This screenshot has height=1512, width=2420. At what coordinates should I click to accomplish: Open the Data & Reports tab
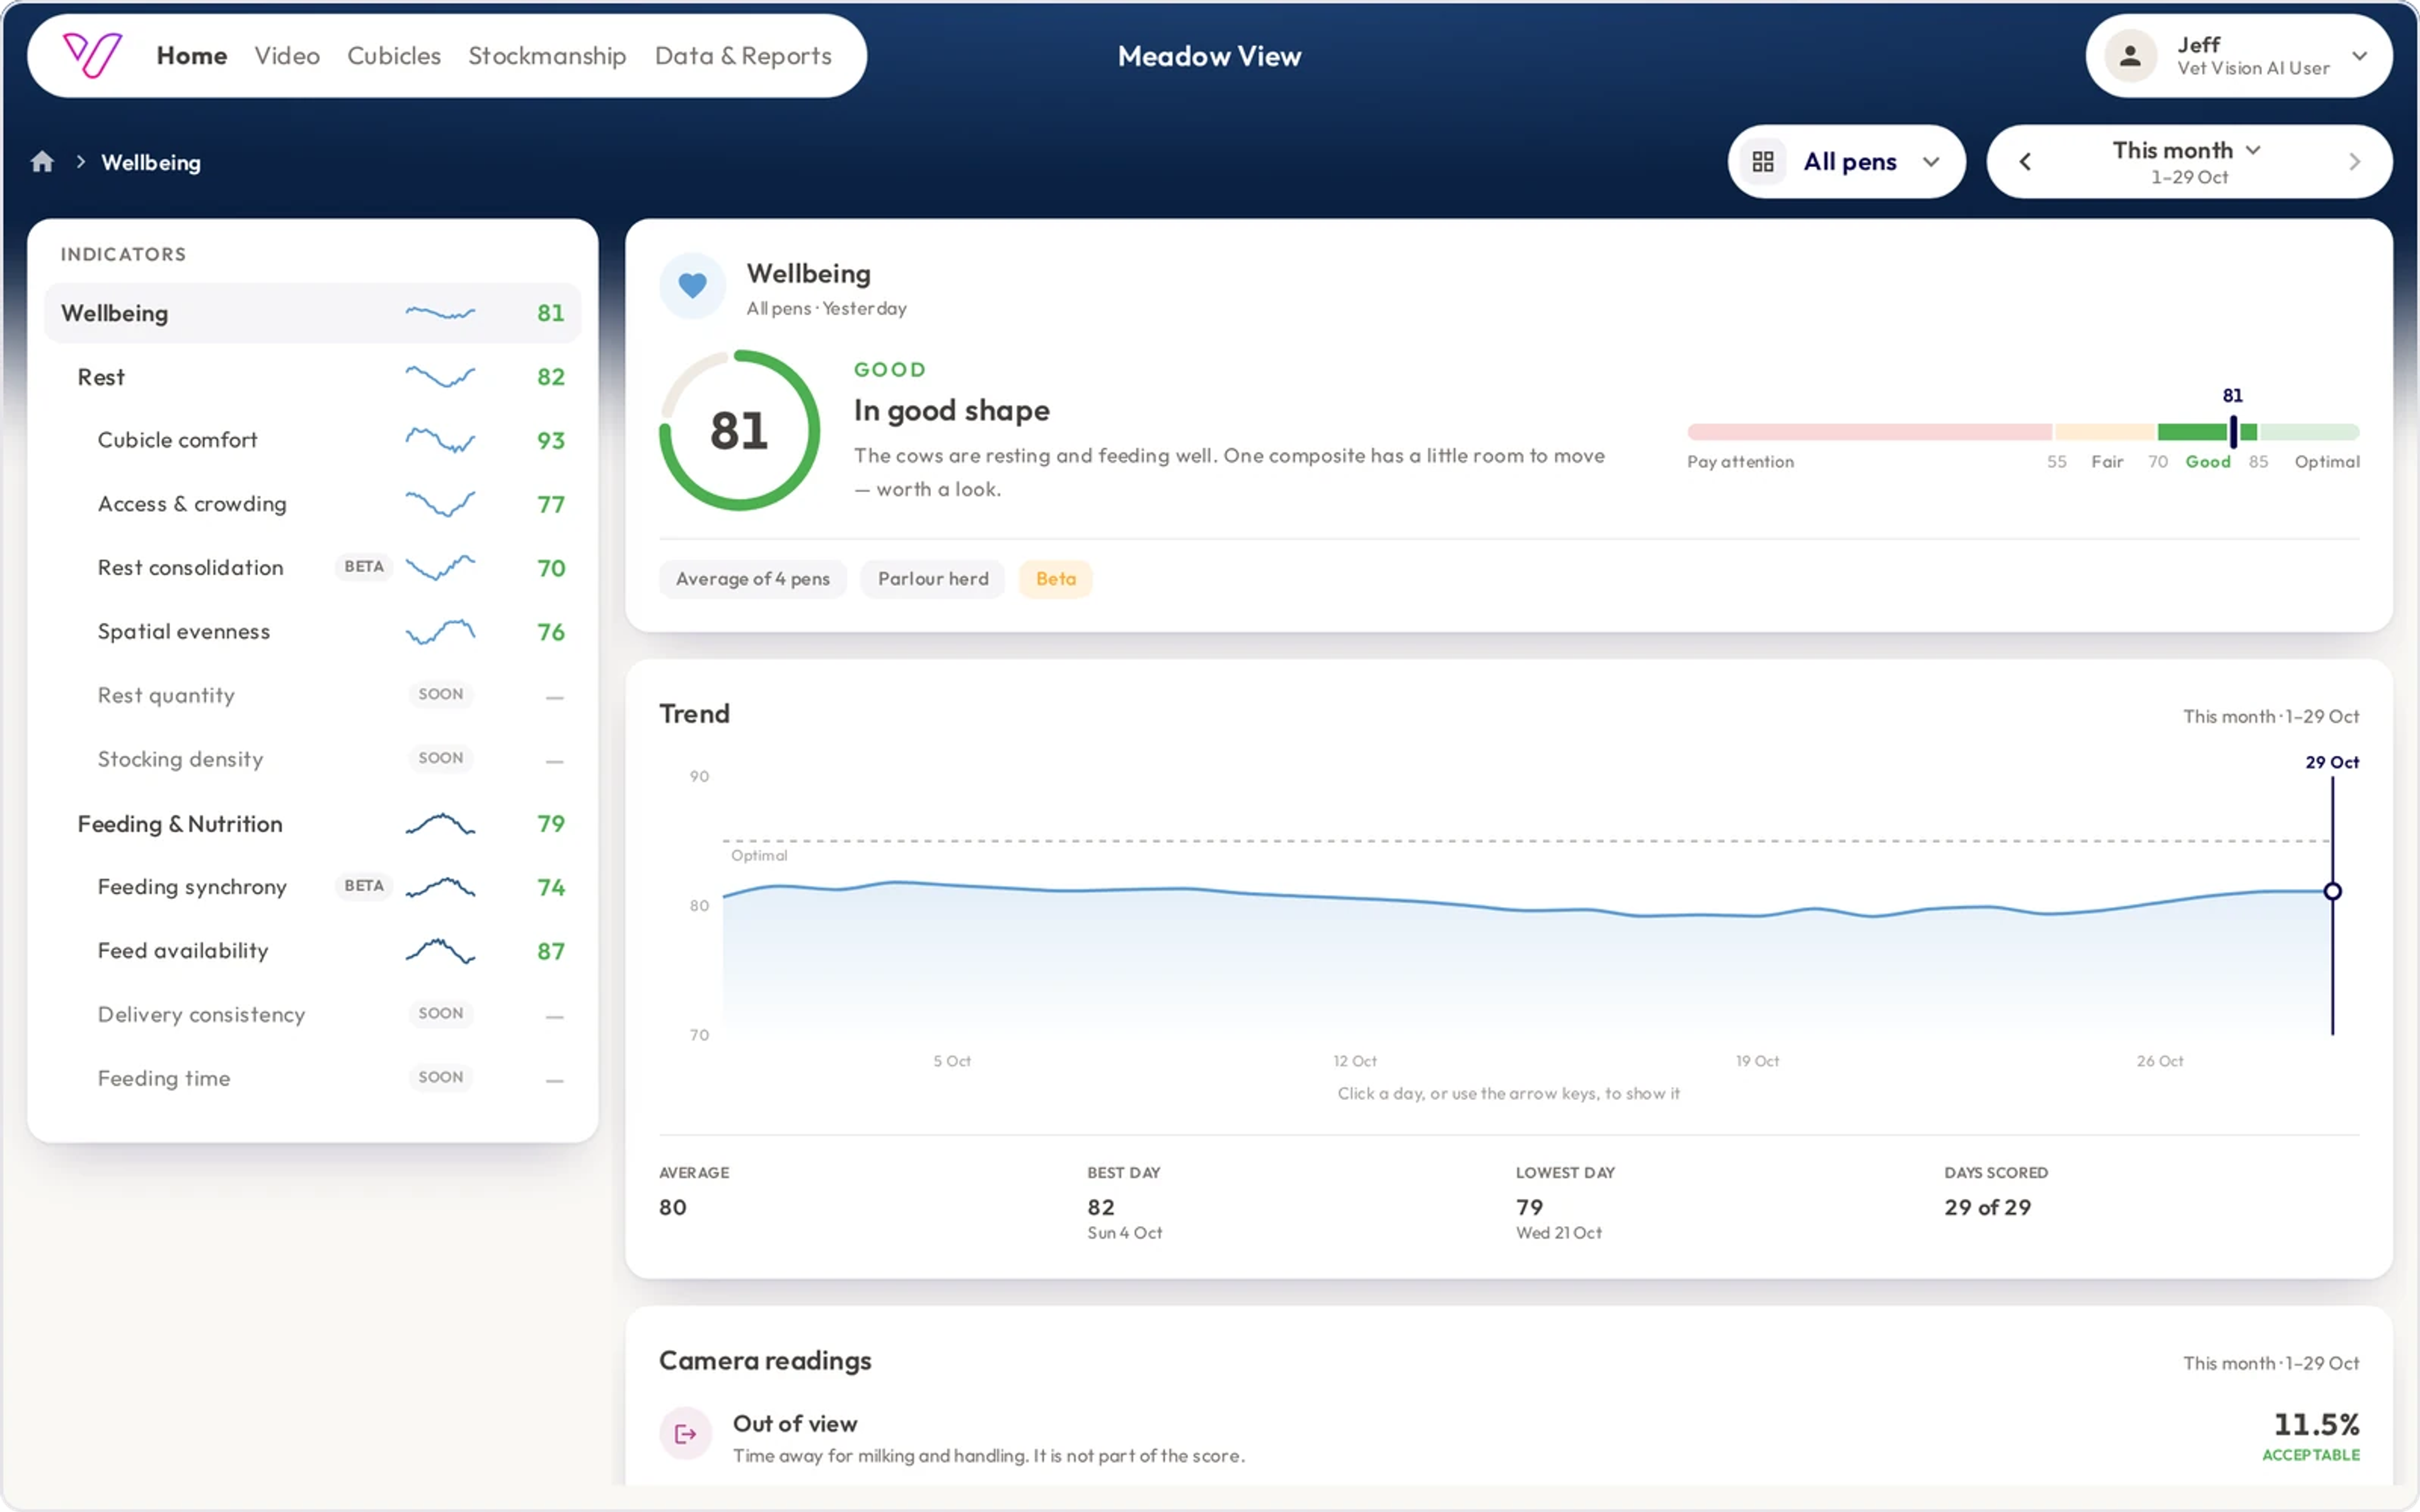[x=743, y=56]
